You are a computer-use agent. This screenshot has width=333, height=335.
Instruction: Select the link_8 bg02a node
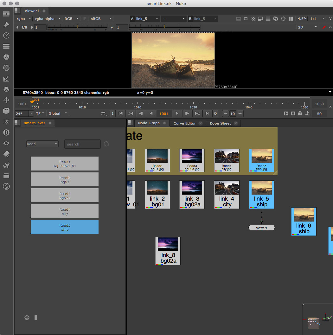click(168, 251)
